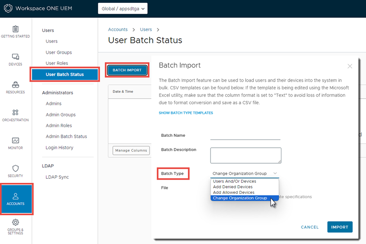Open Admins in the side menu

(x=54, y=104)
